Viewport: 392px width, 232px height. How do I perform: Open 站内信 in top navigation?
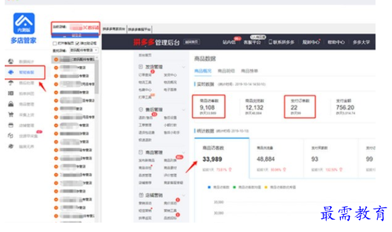(229, 42)
